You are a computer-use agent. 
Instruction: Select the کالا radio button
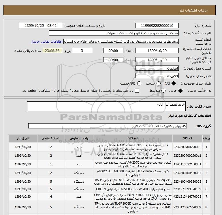[x=174, y=83]
